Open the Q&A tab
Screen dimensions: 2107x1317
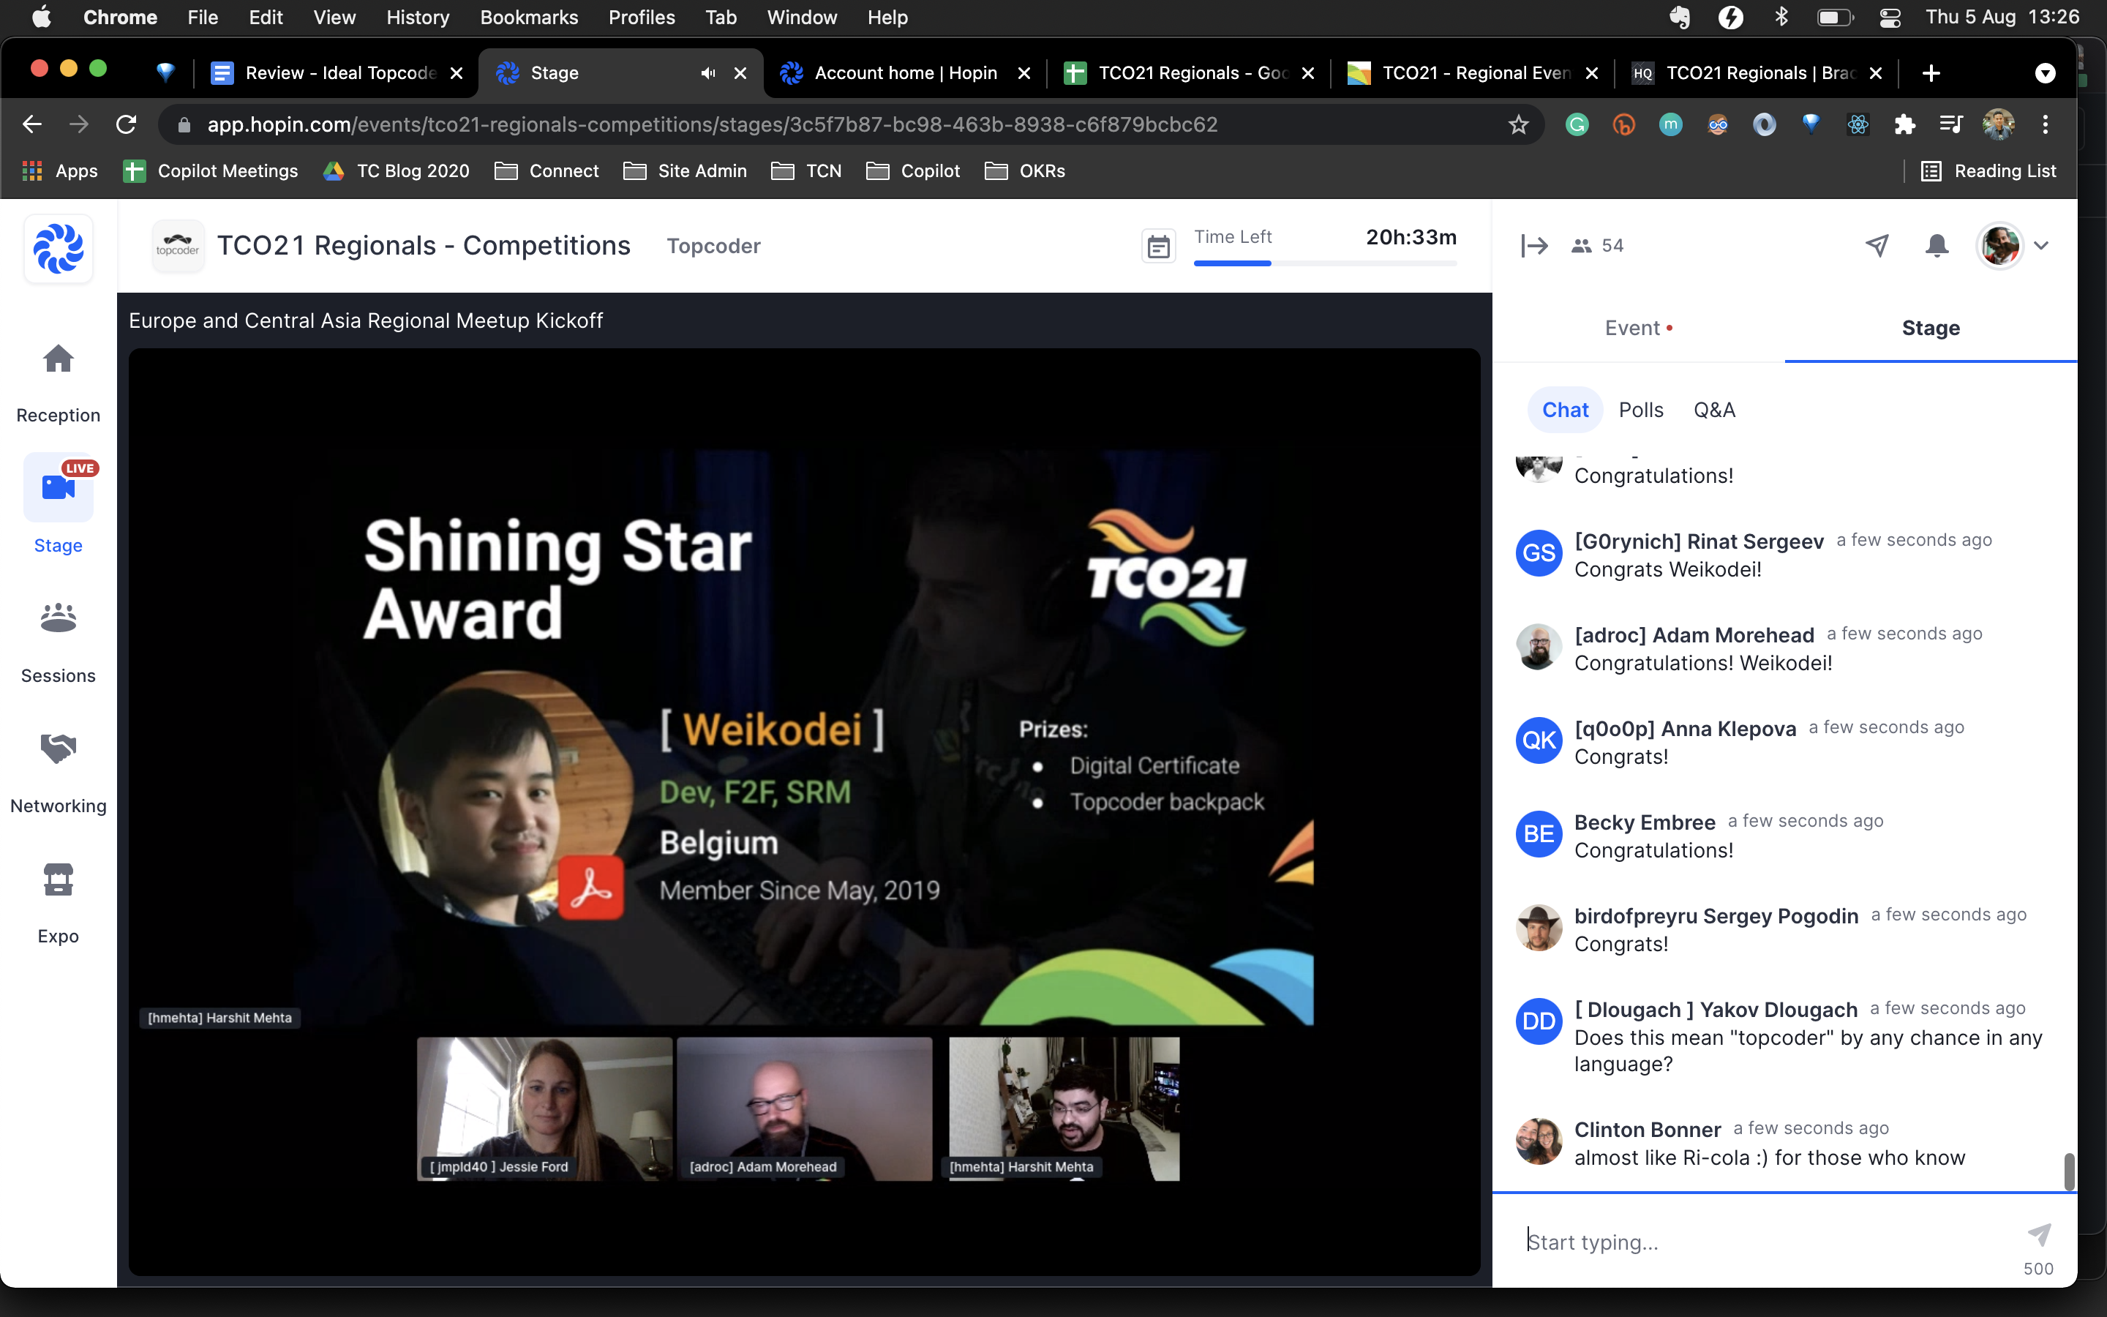tap(1713, 410)
